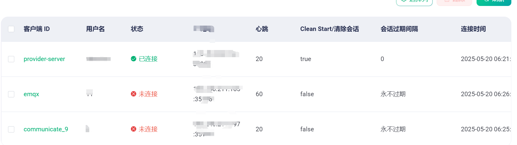Image resolution: width=517 pixels, height=145 pixels.
Task: Click the 连接时间 column header
Action: tap(473, 29)
